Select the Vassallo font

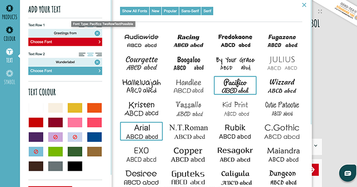coord(188,108)
